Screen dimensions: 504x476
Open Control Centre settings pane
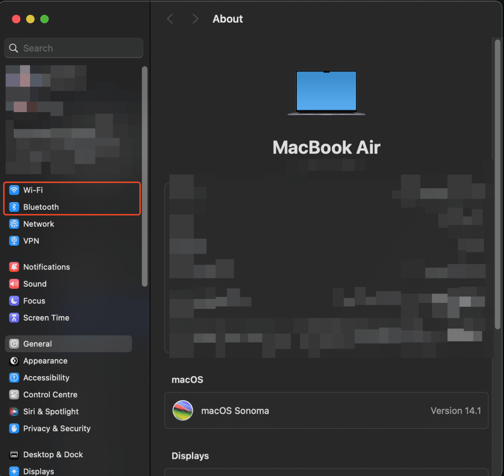[50, 395]
